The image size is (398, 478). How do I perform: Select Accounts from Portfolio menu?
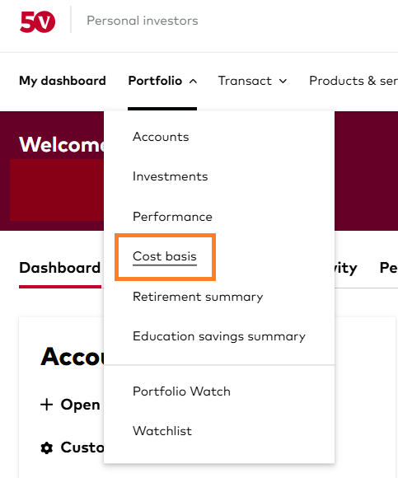click(161, 137)
